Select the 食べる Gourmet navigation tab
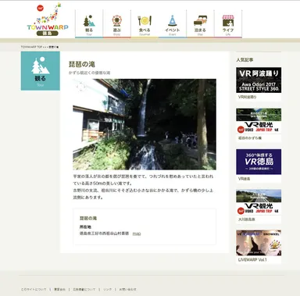Screen dimensions: 300x296 coord(145,24)
